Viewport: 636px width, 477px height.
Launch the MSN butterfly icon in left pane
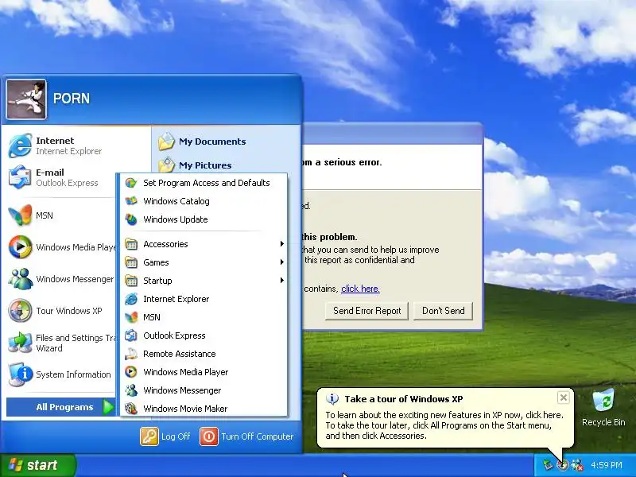(20, 215)
